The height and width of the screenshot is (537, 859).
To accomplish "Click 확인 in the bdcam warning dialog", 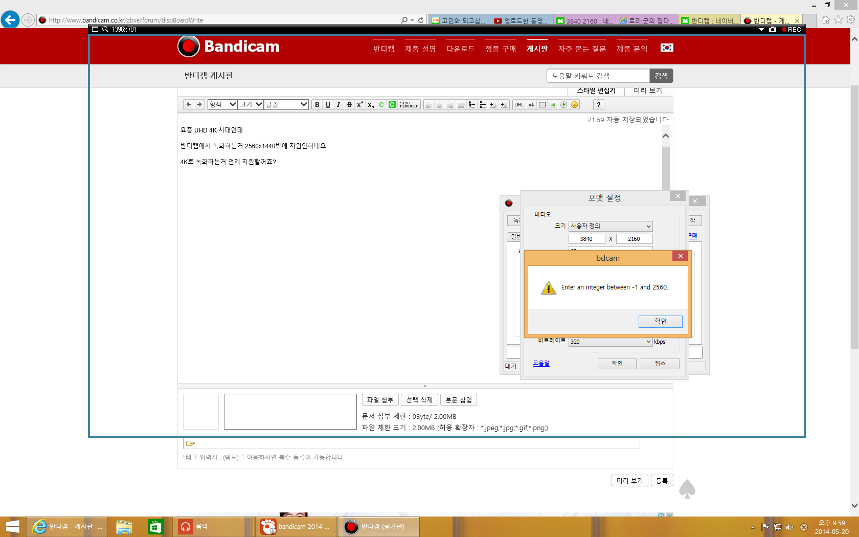I will tap(660, 321).
